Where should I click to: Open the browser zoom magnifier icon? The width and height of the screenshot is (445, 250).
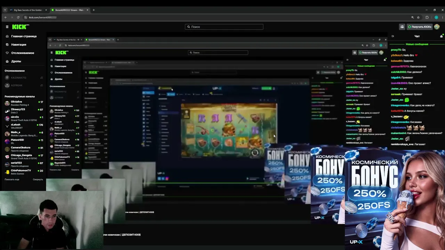pyautogui.click(x=413, y=17)
